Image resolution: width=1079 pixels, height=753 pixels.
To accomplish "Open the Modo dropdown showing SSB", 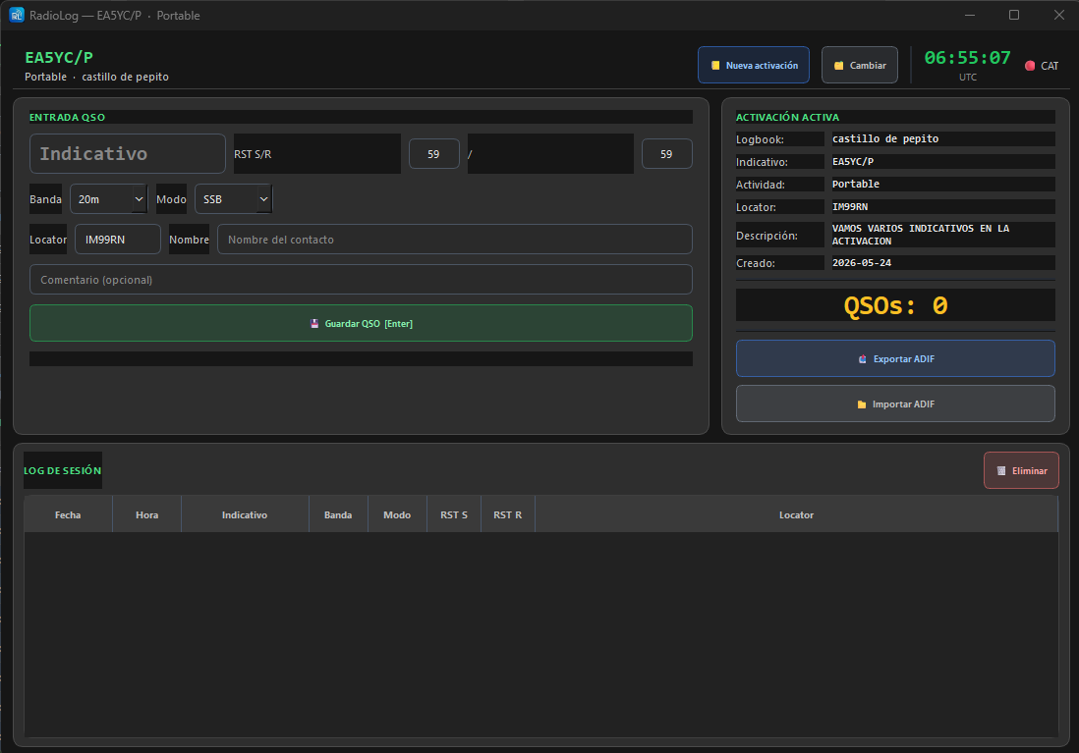I will [233, 199].
